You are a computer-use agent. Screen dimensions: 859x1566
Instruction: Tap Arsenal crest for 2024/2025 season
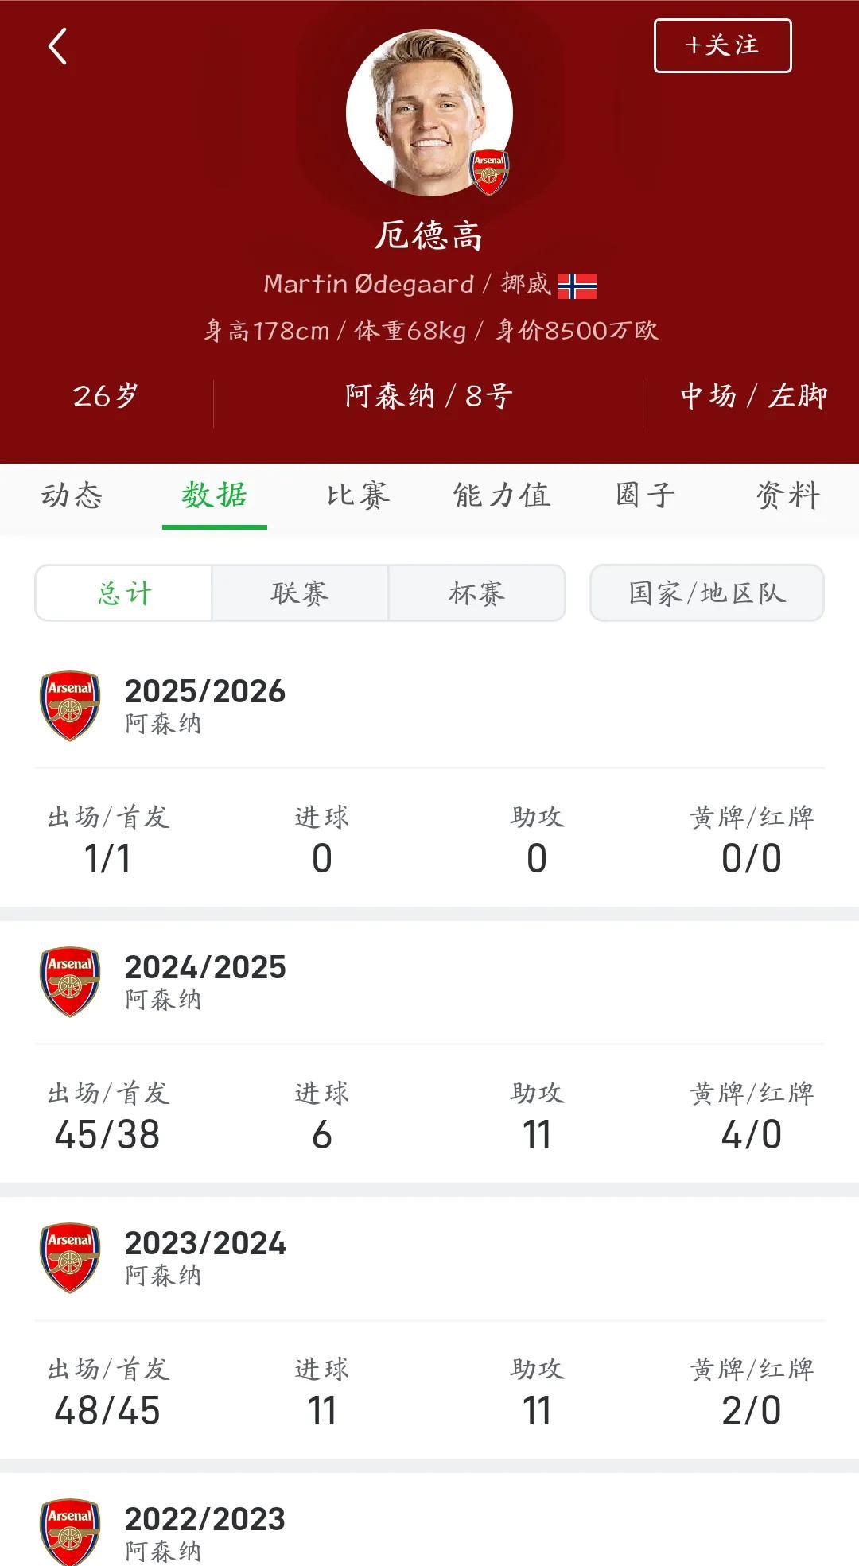pyautogui.click(x=70, y=981)
